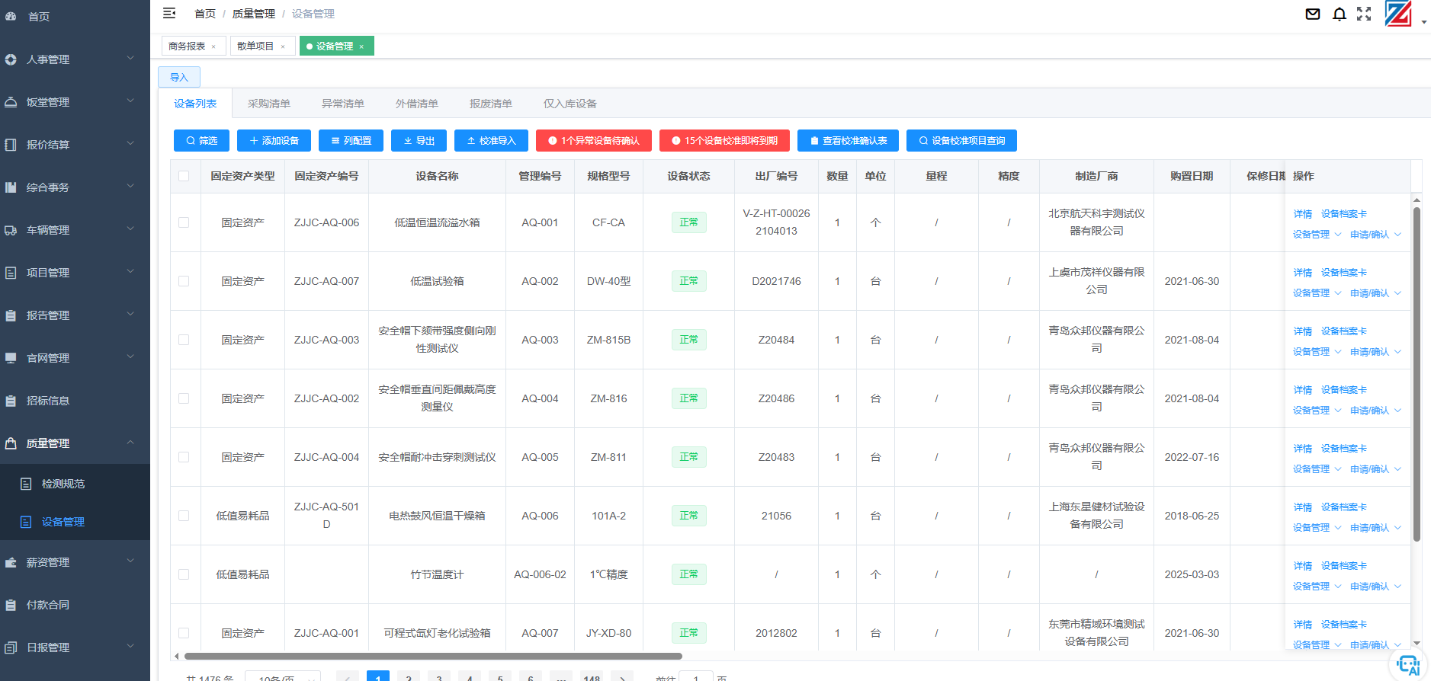Open 检测规范 in the sidebar
1431x681 pixels.
(63, 484)
